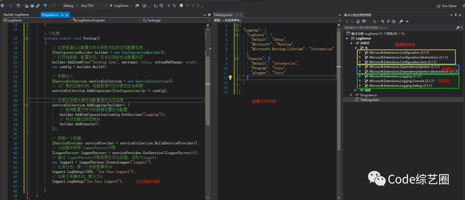This screenshot has width=465, height=200.
Task: Click the gear icon at the editor tab well
Action: [x=209, y=15]
